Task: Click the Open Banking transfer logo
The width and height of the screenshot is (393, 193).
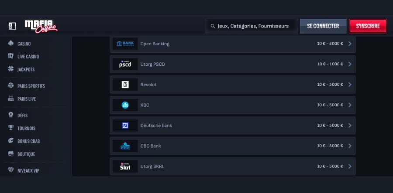Action: (x=125, y=44)
